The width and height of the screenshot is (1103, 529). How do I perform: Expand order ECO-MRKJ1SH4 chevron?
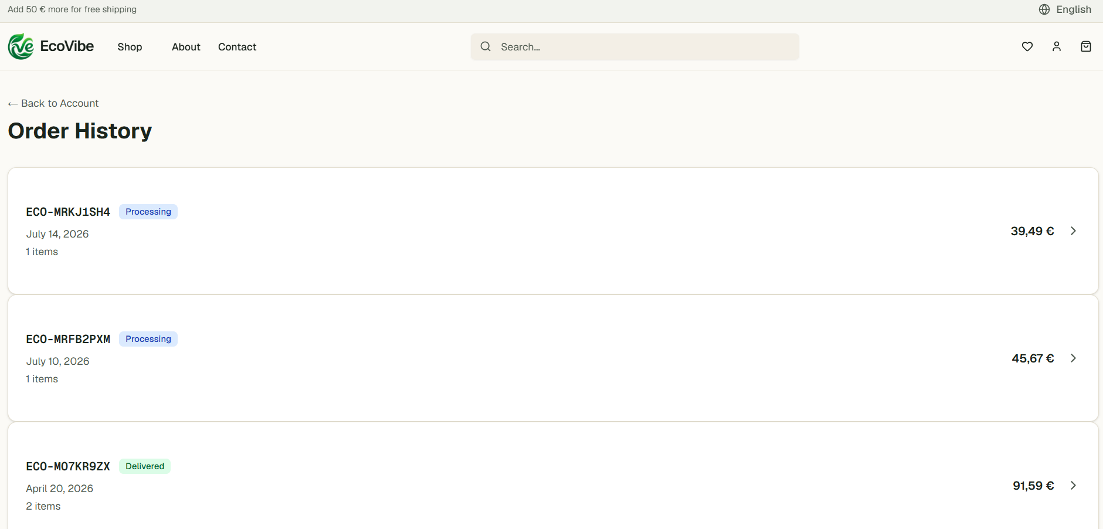click(1073, 231)
